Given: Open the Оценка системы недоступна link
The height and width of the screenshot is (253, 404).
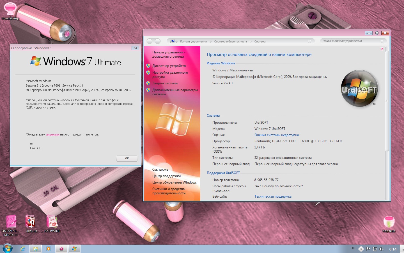Looking at the screenshot, I should 276,135.
